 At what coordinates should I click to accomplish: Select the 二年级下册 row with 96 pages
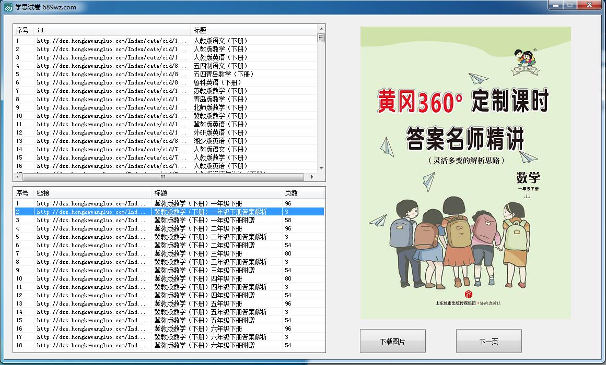click(169, 228)
